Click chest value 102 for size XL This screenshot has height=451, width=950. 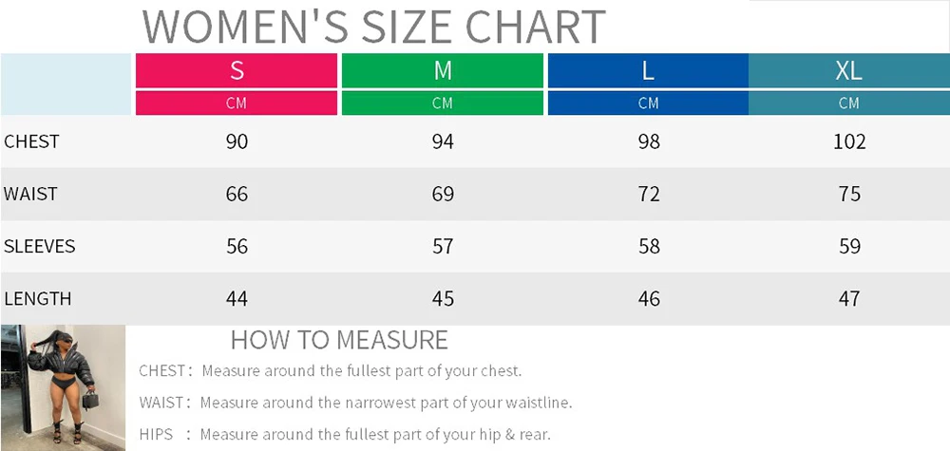(849, 141)
